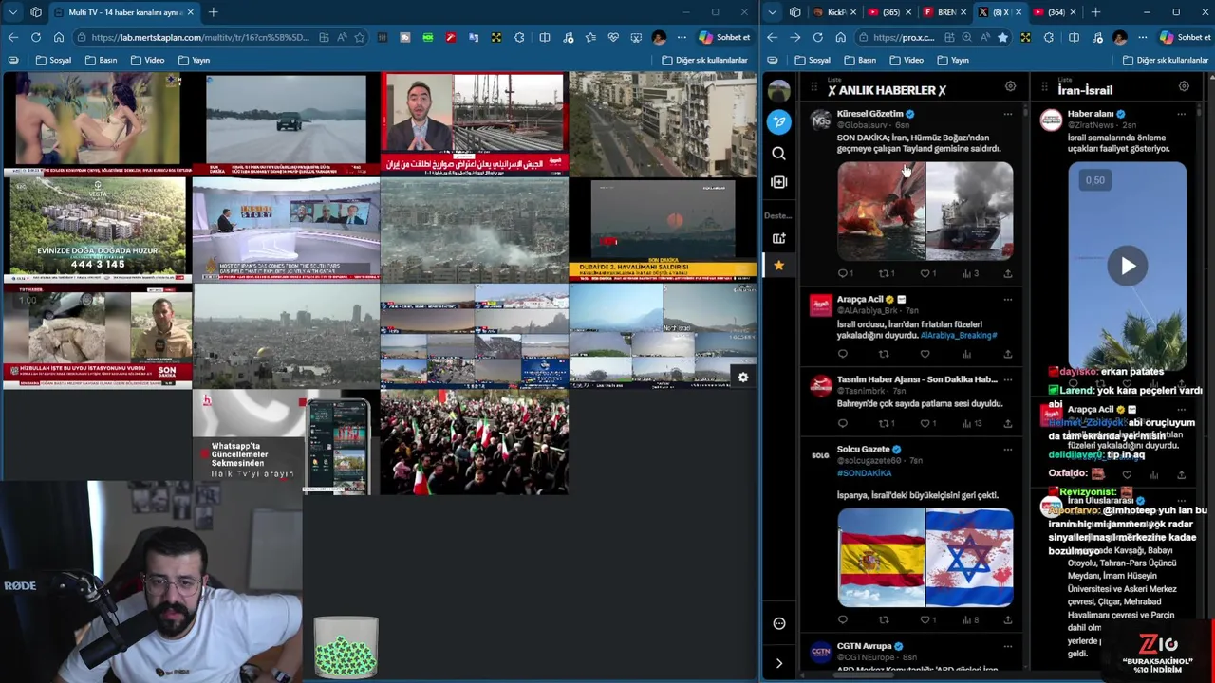Image resolution: width=1215 pixels, height=683 pixels.
Task: Open profile avatar in X Pro sidebar
Action: (778, 91)
